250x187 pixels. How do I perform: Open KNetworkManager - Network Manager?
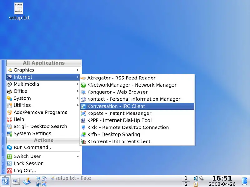[x=137, y=85]
